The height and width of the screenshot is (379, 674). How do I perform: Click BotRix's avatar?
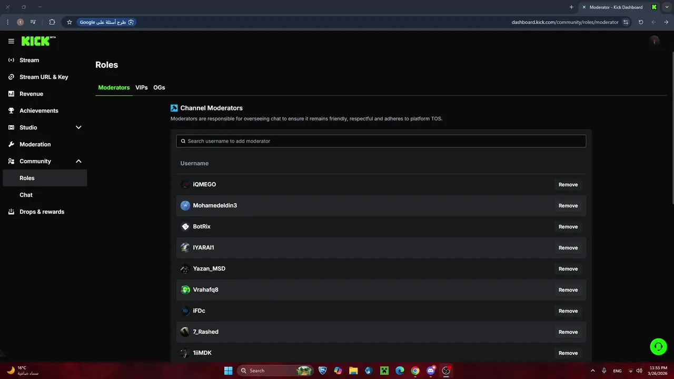185,226
